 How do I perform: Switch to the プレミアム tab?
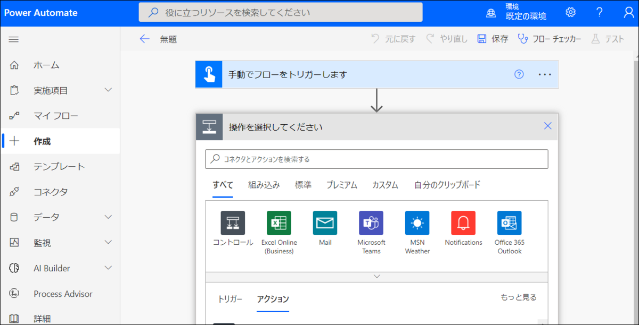point(342,185)
